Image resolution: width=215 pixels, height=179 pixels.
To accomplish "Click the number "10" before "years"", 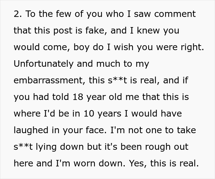I will pyautogui.click(x=86, y=113).
